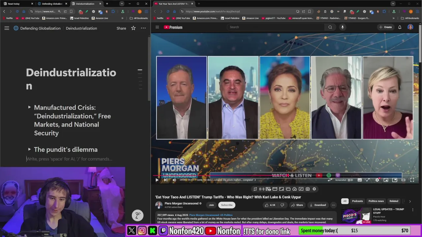The width and height of the screenshot is (422, 237).
Task: Select the Politics news filter chip
Action: click(x=376, y=201)
